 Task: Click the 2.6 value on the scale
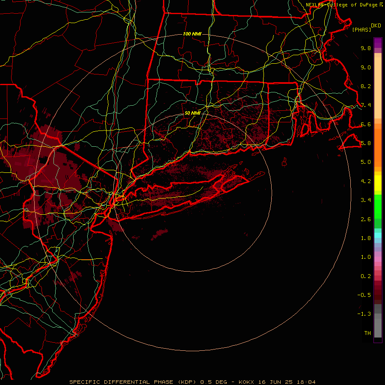pyautogui.click(x=366, y=219)
